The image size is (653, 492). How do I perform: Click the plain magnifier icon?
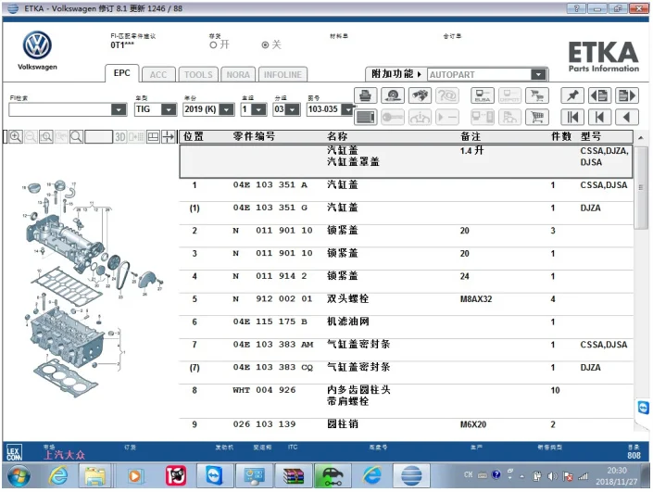pos(76,136)
